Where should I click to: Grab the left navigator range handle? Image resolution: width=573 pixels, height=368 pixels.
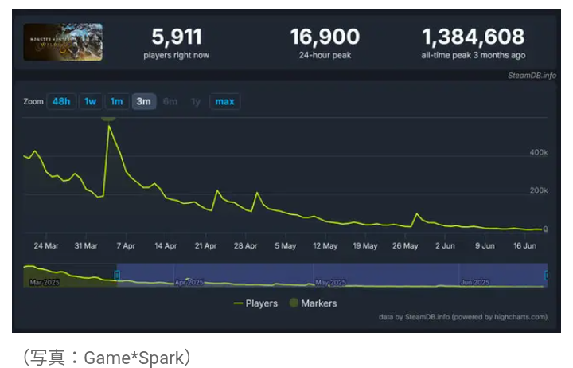tap(117, 276)
